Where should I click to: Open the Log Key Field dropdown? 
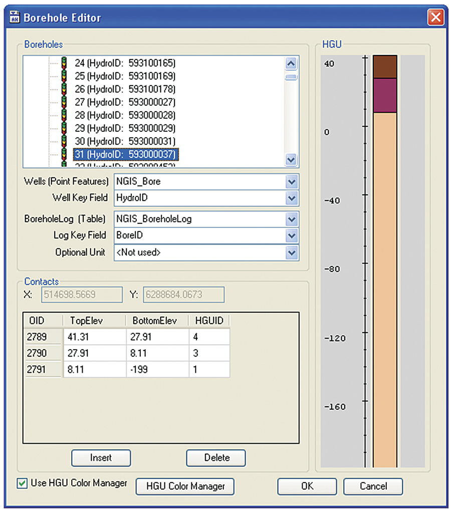point(292,235)
